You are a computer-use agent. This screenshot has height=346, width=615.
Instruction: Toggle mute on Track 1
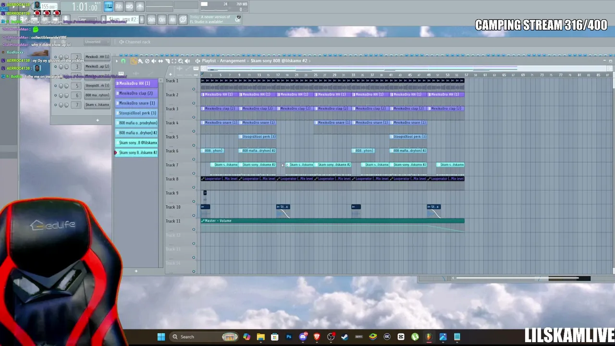click(x=194, y=89)
